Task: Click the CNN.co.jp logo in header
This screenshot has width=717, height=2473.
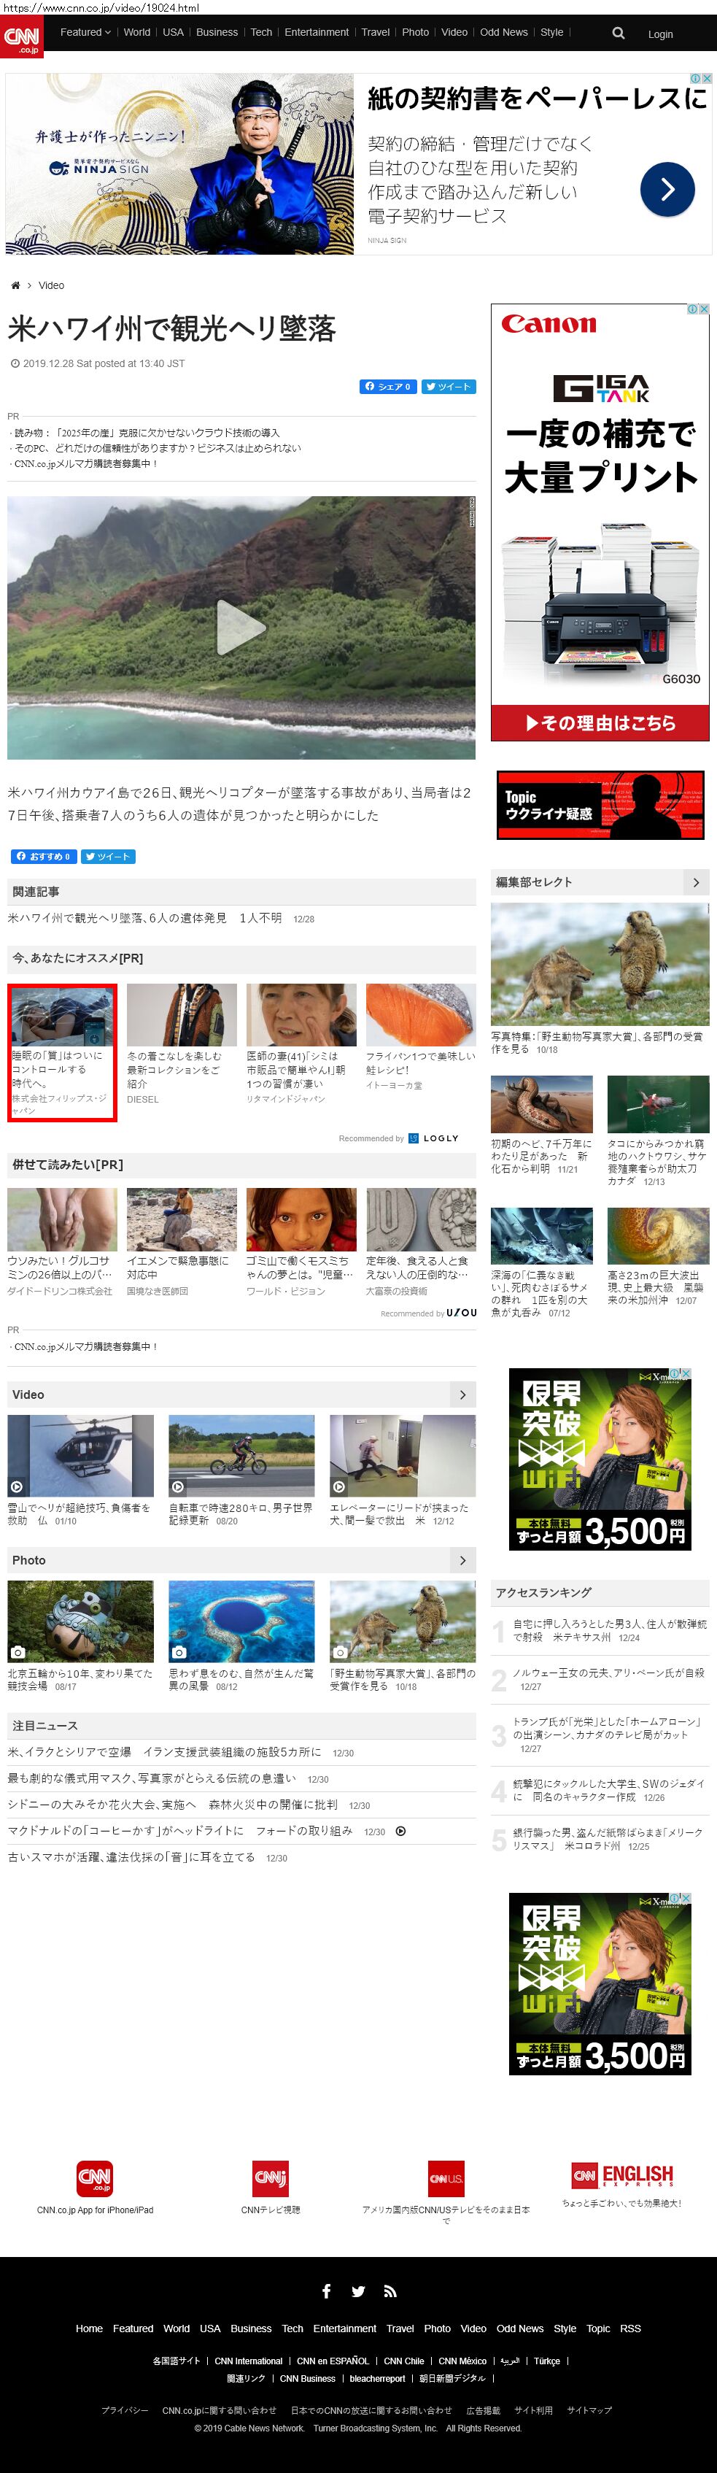Action: click(21, 37)
